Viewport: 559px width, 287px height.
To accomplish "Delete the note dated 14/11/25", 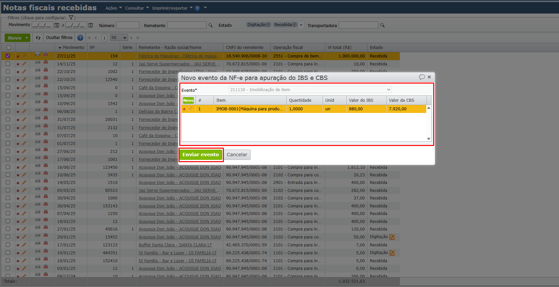I will tap(18, 64).
